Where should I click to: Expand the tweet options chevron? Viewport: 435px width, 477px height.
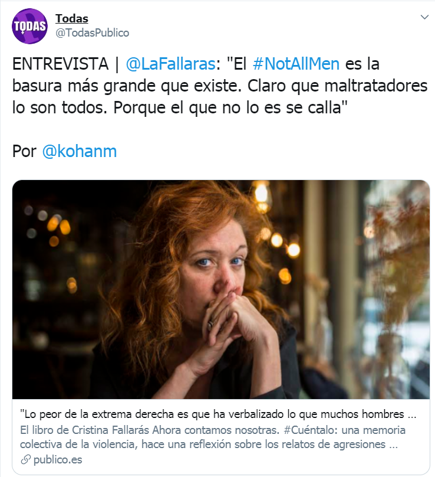coord(424,17)
